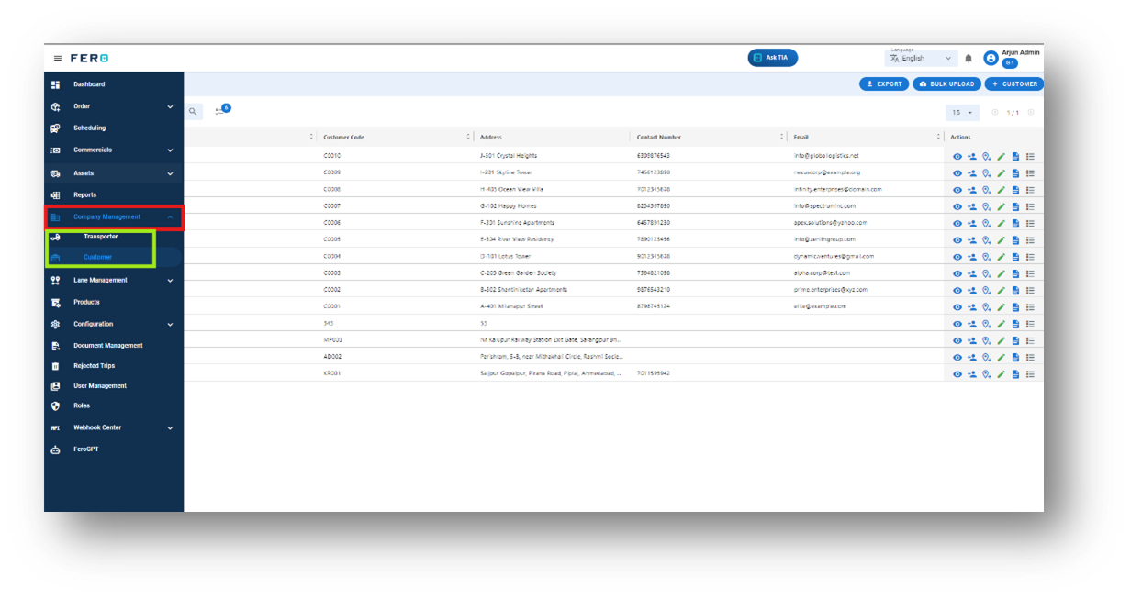Image resolution: width=1131 pixels, height=599 pixels.
Task: Open the rows-per-page dropdown showing 15
Action: click(x=962, y=113)
